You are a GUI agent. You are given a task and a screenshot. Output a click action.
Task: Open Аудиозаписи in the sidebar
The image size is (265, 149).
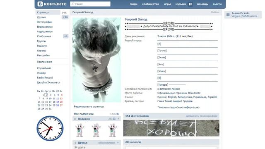pyautogui.click(x=45, y=31)
